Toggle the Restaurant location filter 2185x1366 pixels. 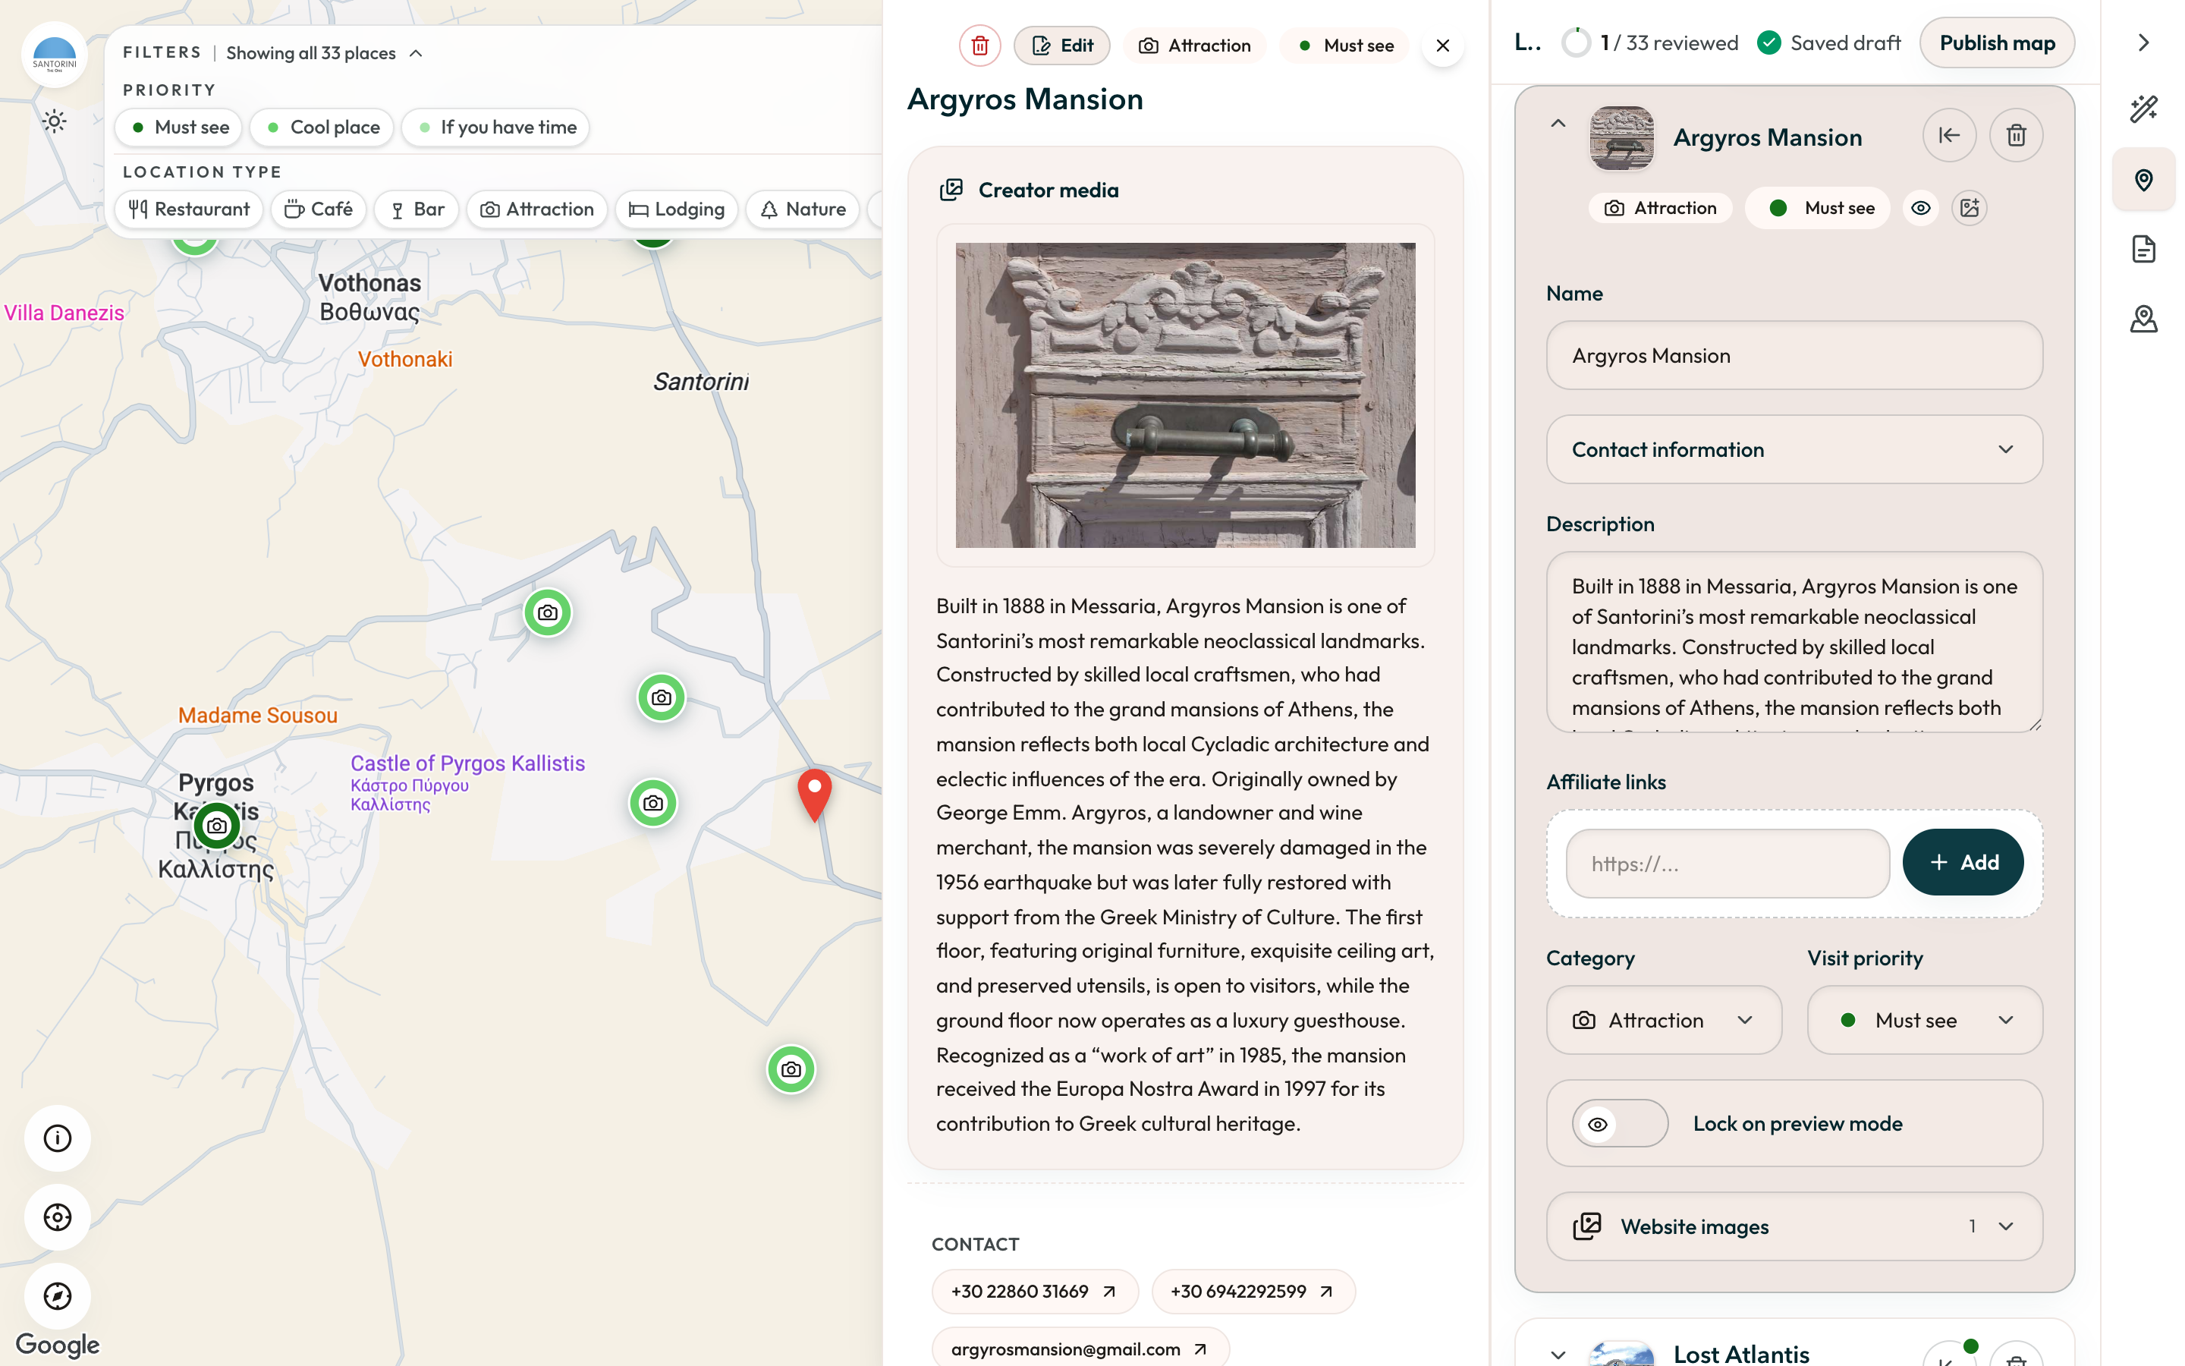pos(189,209)
